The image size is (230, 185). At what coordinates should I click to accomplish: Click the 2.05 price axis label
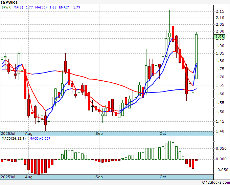[220, 24]
